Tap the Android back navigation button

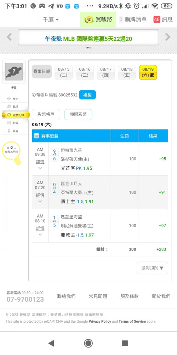pos(51,343)
